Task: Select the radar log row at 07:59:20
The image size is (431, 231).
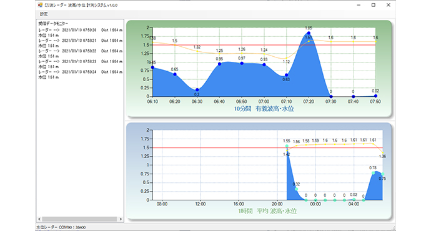Action: (80, 30)
